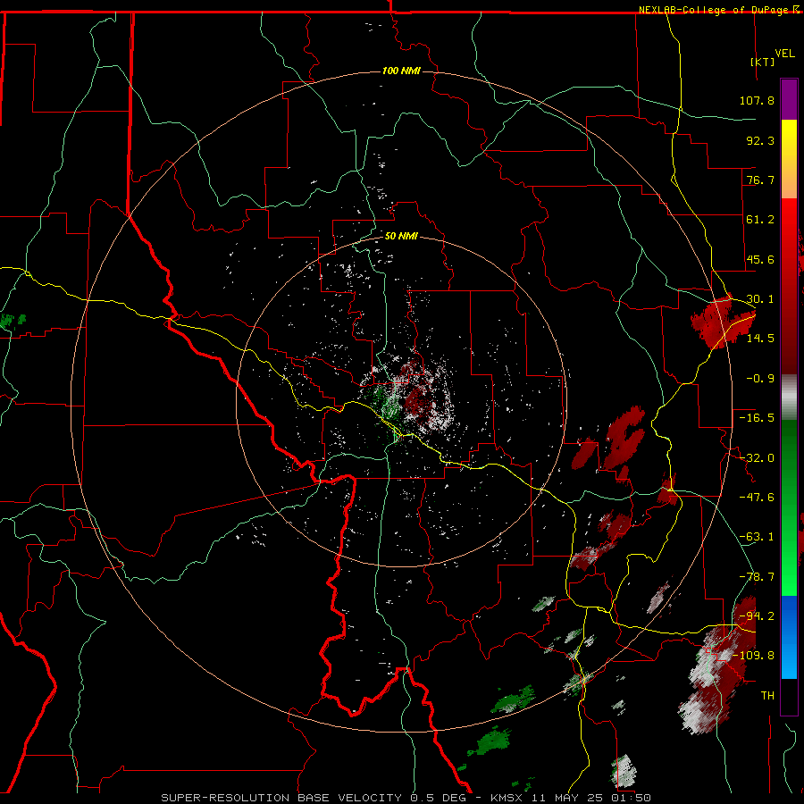
Task: Pick the black TH segment of the color bar
Action: [x=789, y=697]
